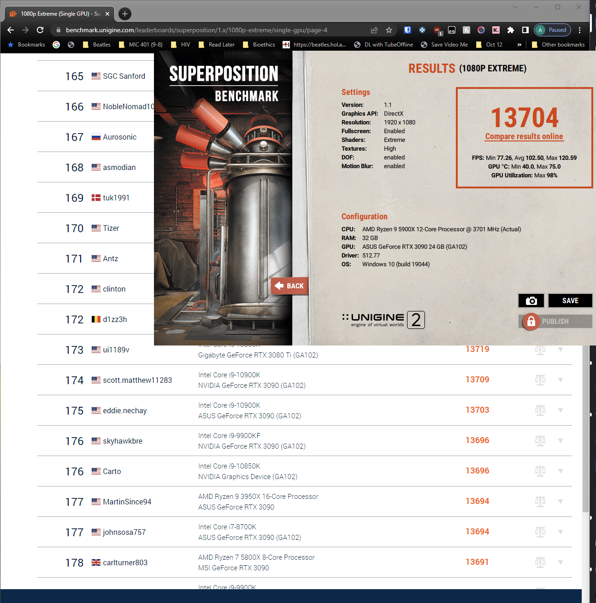
Task: Open the Beatles bookmark folder
Action: [96, 45]
